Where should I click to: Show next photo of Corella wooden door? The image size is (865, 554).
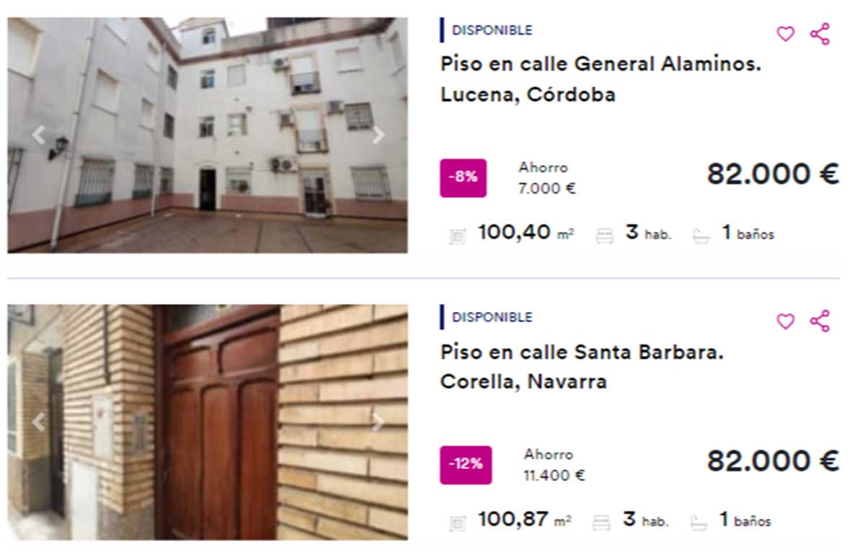click(378, 422)
